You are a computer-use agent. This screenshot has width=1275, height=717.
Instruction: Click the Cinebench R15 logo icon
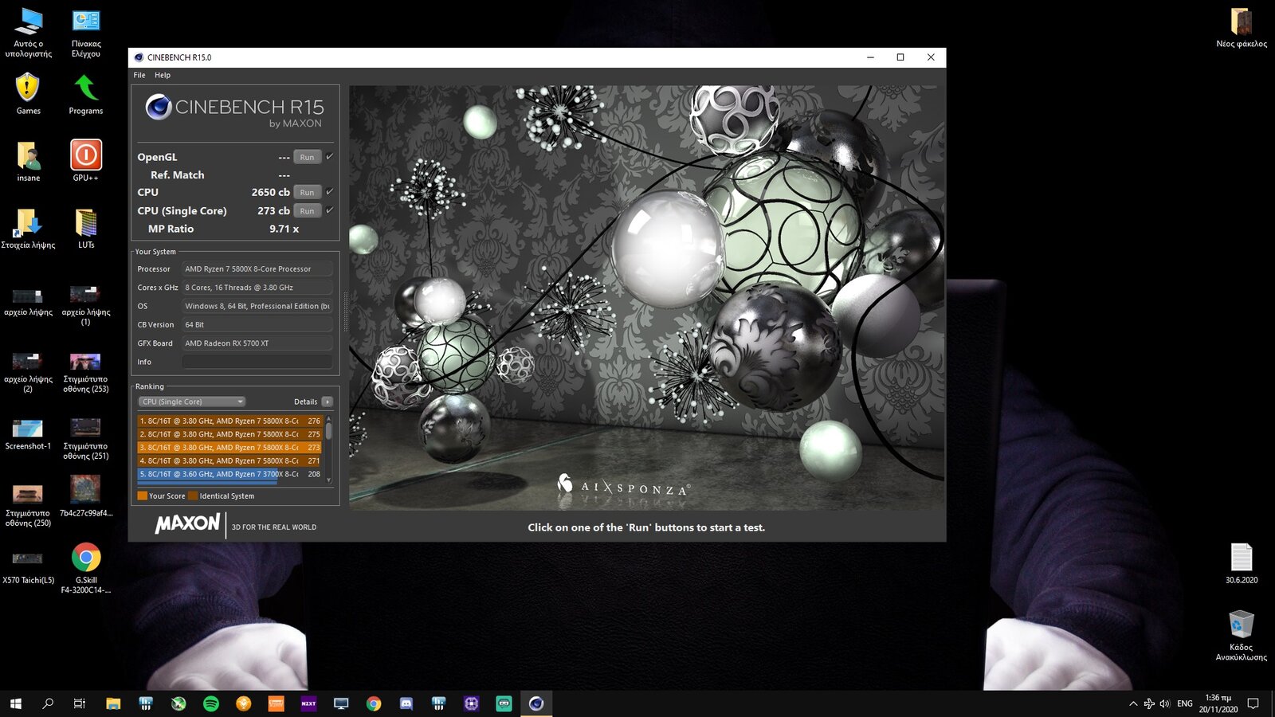click(159, 107)
